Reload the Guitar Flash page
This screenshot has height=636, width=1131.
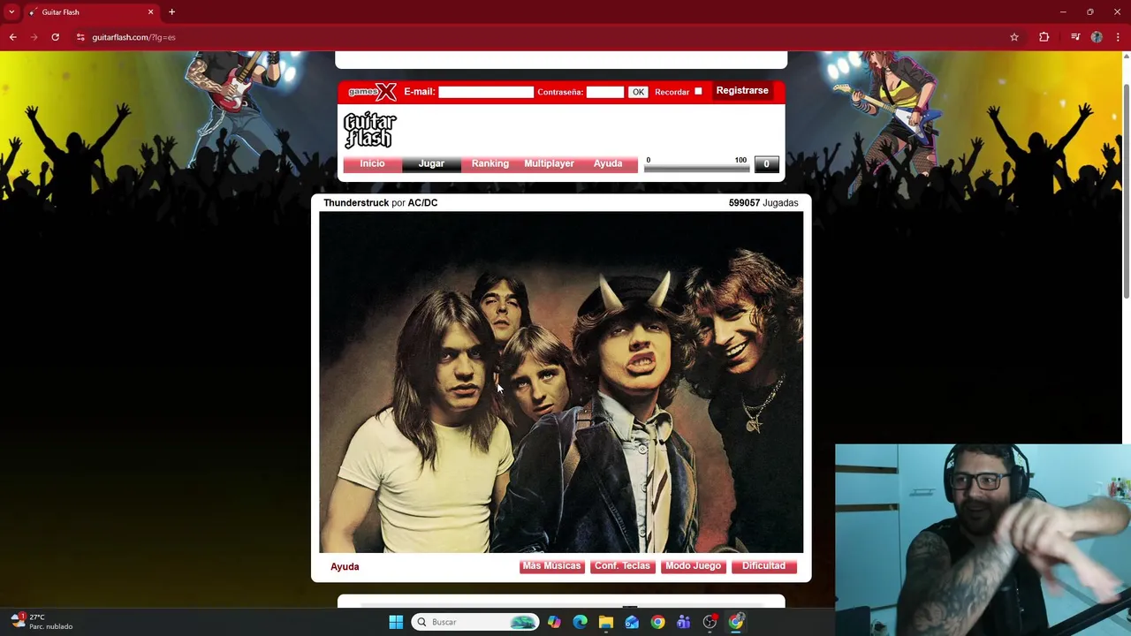(55, 37)
